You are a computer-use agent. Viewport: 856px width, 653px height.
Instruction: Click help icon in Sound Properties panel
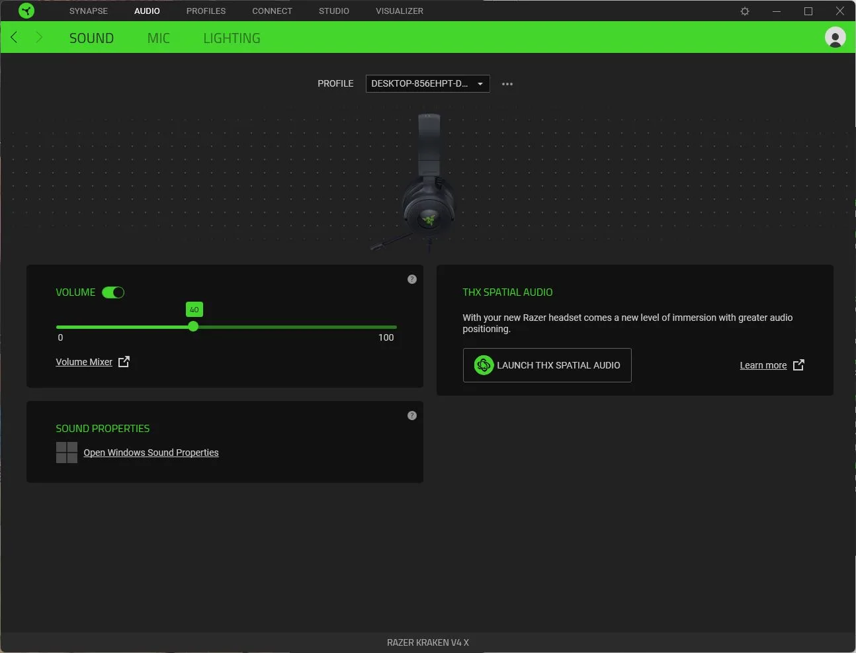pyautogui.click(x=412, y=415)
